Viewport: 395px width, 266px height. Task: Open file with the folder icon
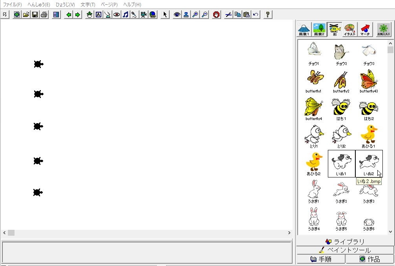coord(26,15)
